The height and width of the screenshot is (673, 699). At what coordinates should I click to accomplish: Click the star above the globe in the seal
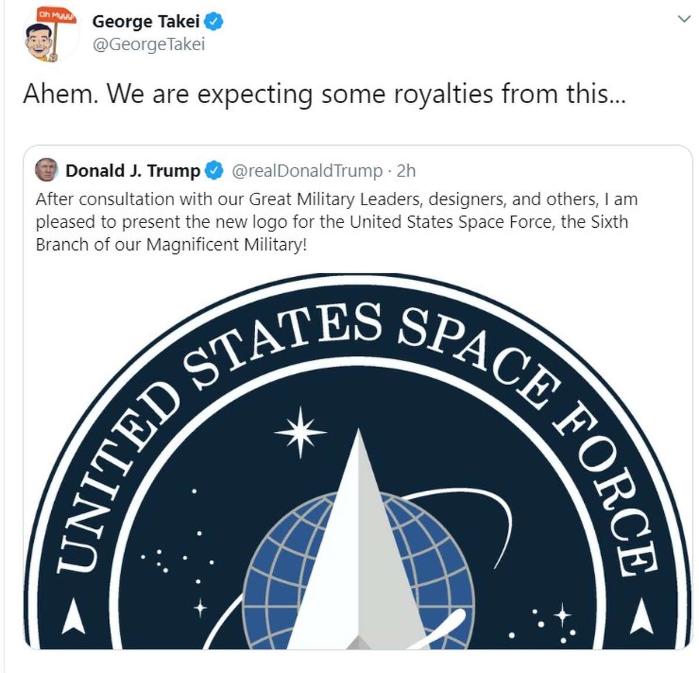[x=300, y=431]
